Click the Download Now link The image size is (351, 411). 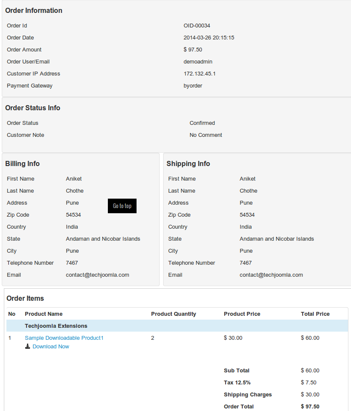(x=51, y=347)
